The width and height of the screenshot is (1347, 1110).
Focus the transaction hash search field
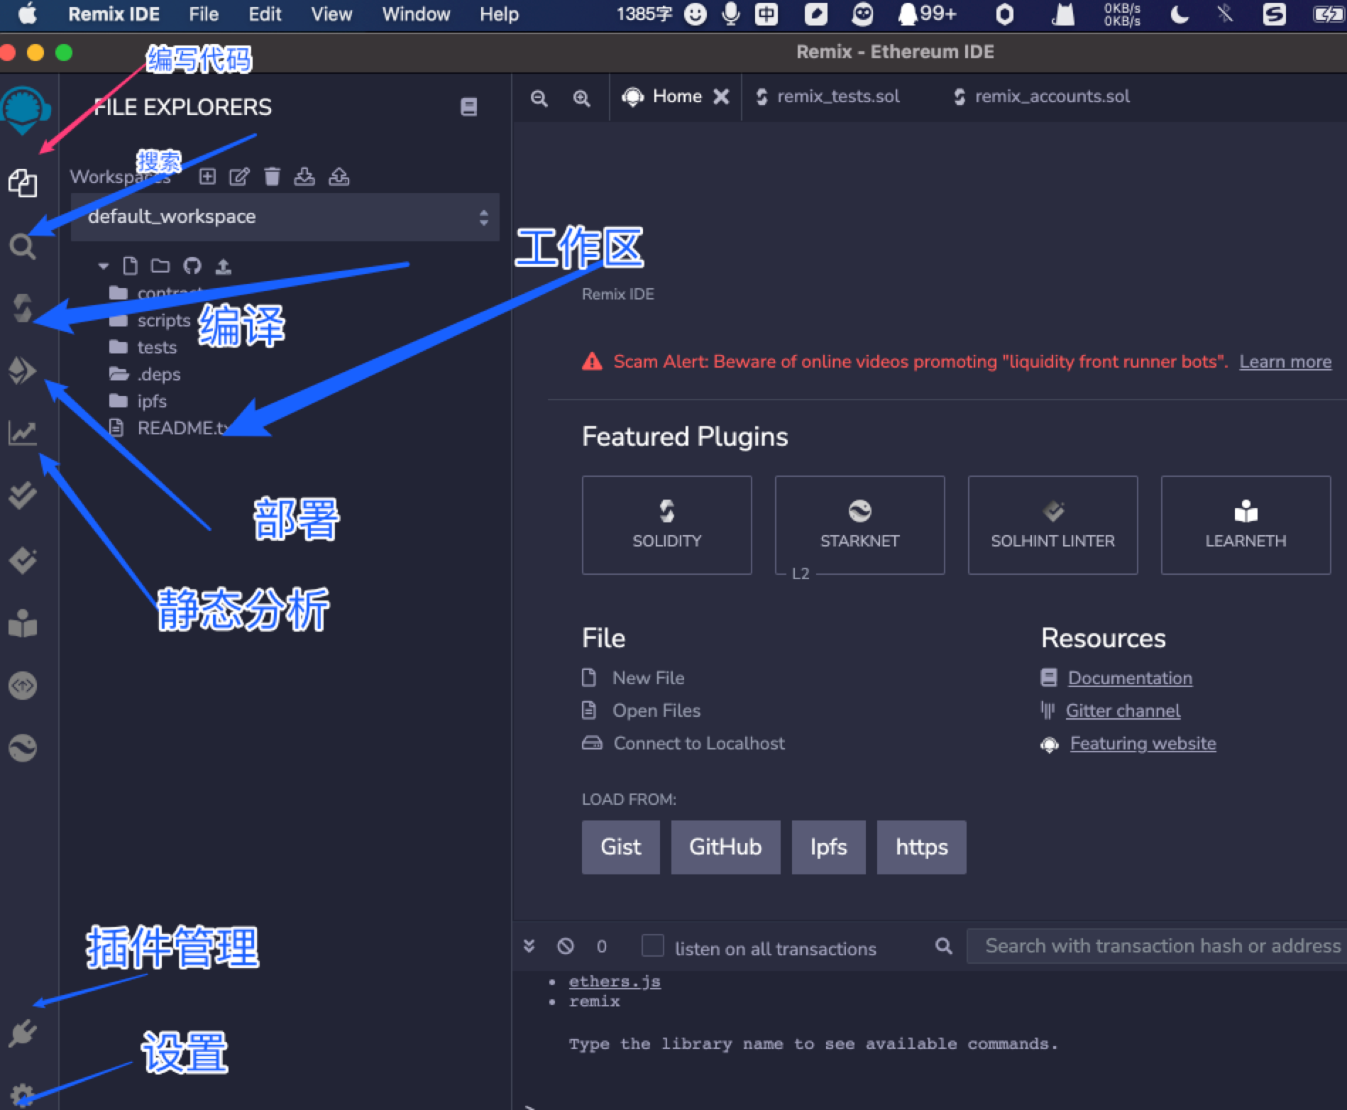1157,946
